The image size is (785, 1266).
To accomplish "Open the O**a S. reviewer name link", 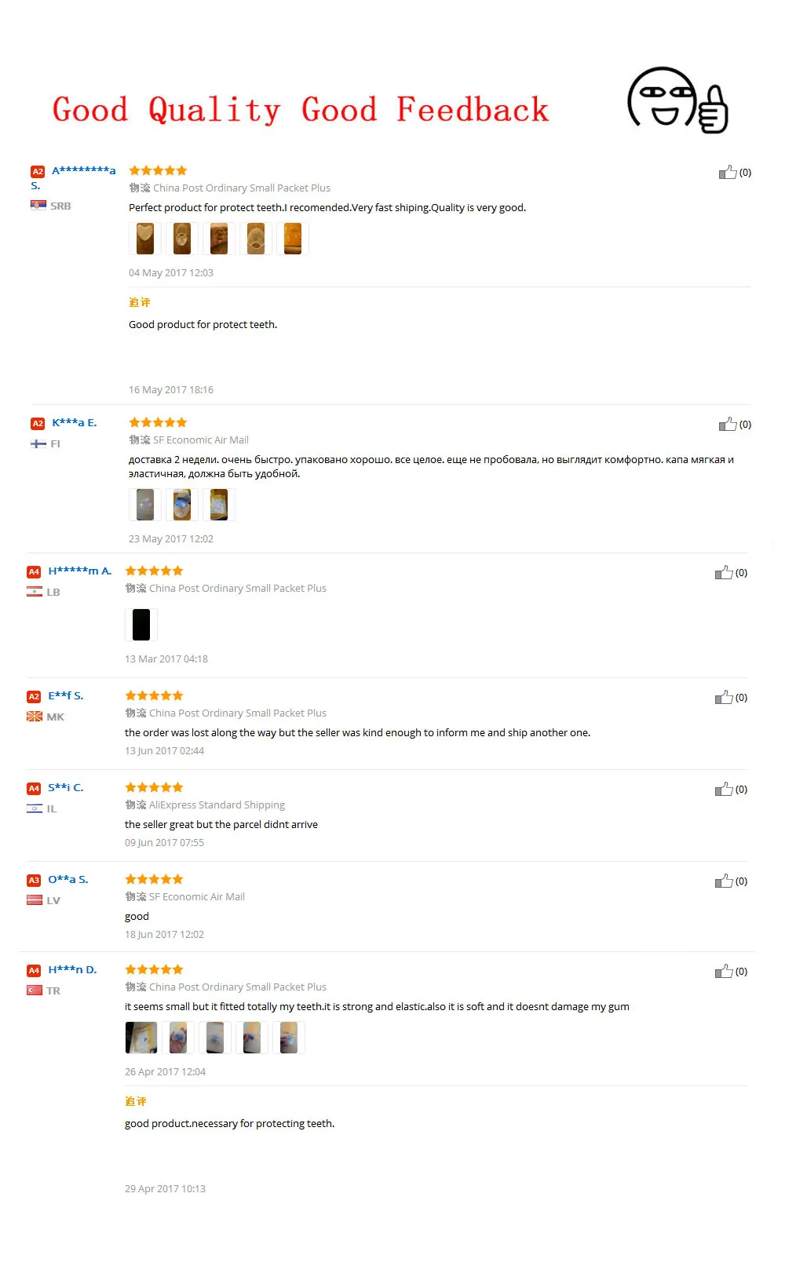I will click(68, 879).
